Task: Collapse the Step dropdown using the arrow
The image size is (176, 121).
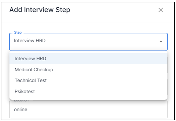Action: pyautogui.click(x=161, y=41)
